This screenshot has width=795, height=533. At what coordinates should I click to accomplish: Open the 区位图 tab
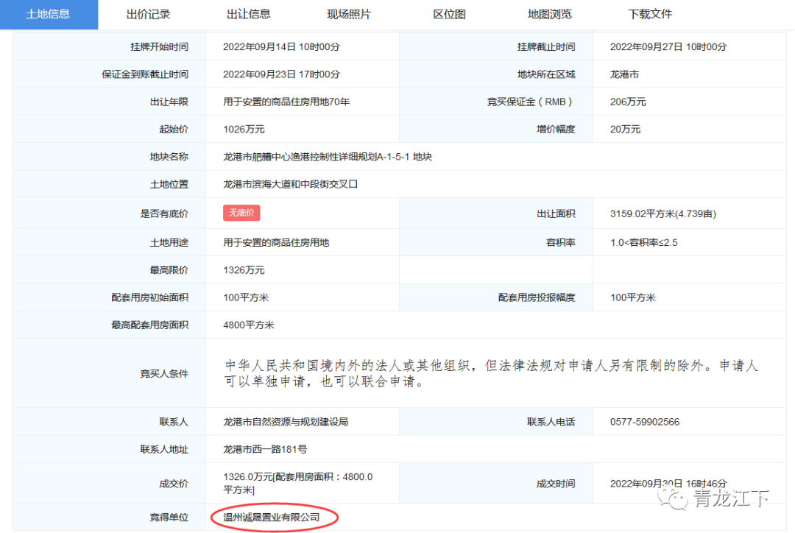click(x=449, y=14)
